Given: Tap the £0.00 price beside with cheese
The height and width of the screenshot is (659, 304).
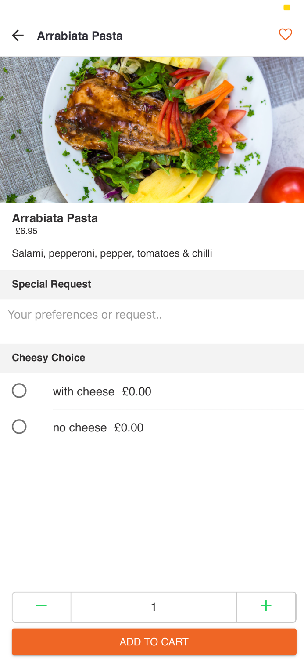Looking at the screenshot, I should click(136, 391).
